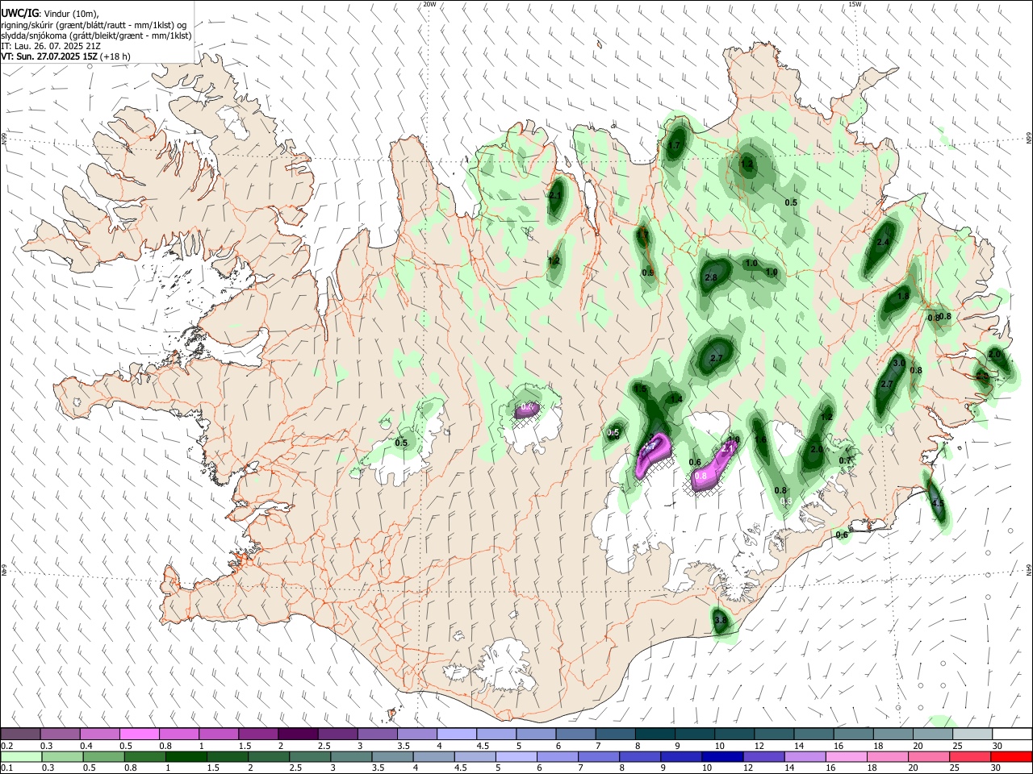Click the valid time 'VT: Sun. 27.07.2025 15Z'
1033x774 pixels.
[49, 56]
